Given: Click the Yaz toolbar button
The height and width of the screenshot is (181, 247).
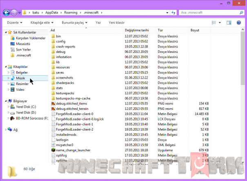Looking at the screenshot, I should tap(98, 23).
